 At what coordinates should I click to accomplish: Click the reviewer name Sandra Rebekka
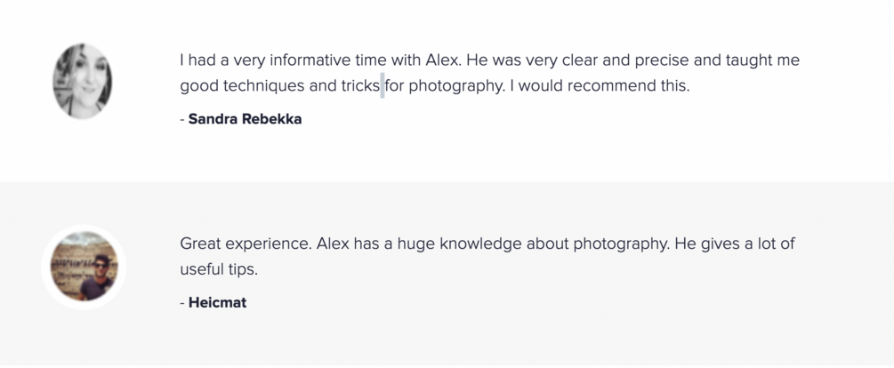(x=245, y=119)
